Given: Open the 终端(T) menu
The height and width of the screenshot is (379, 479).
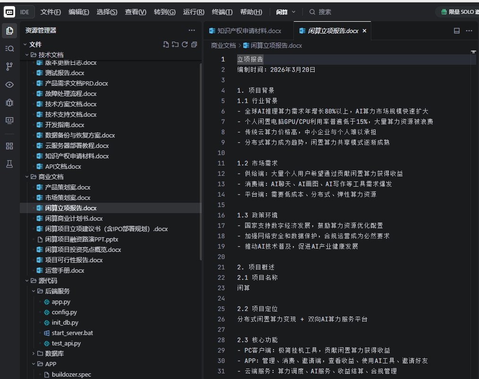Looking at the screenshot, I should click(x=222, y=12).
